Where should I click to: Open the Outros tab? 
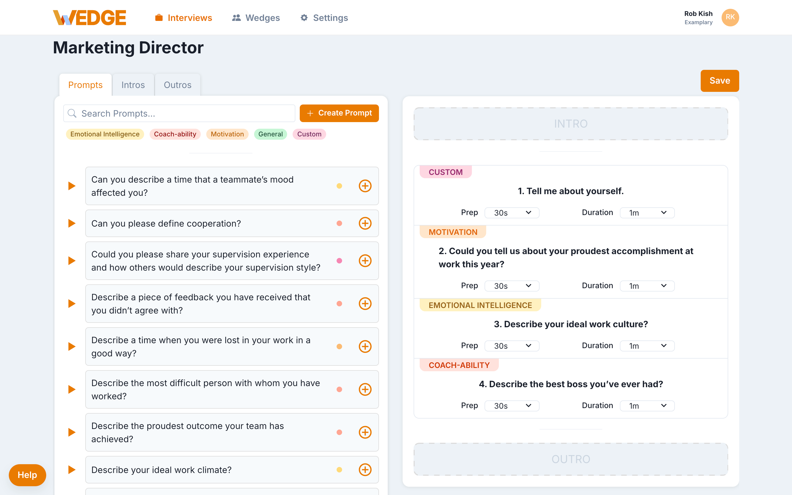[x=177, y=84]
